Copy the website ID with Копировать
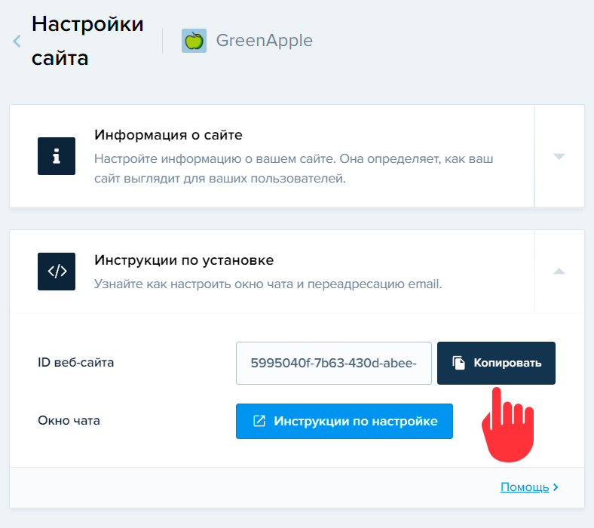Image resolution: width=594 pixels, height=528 pixels. tap(496, 363)
